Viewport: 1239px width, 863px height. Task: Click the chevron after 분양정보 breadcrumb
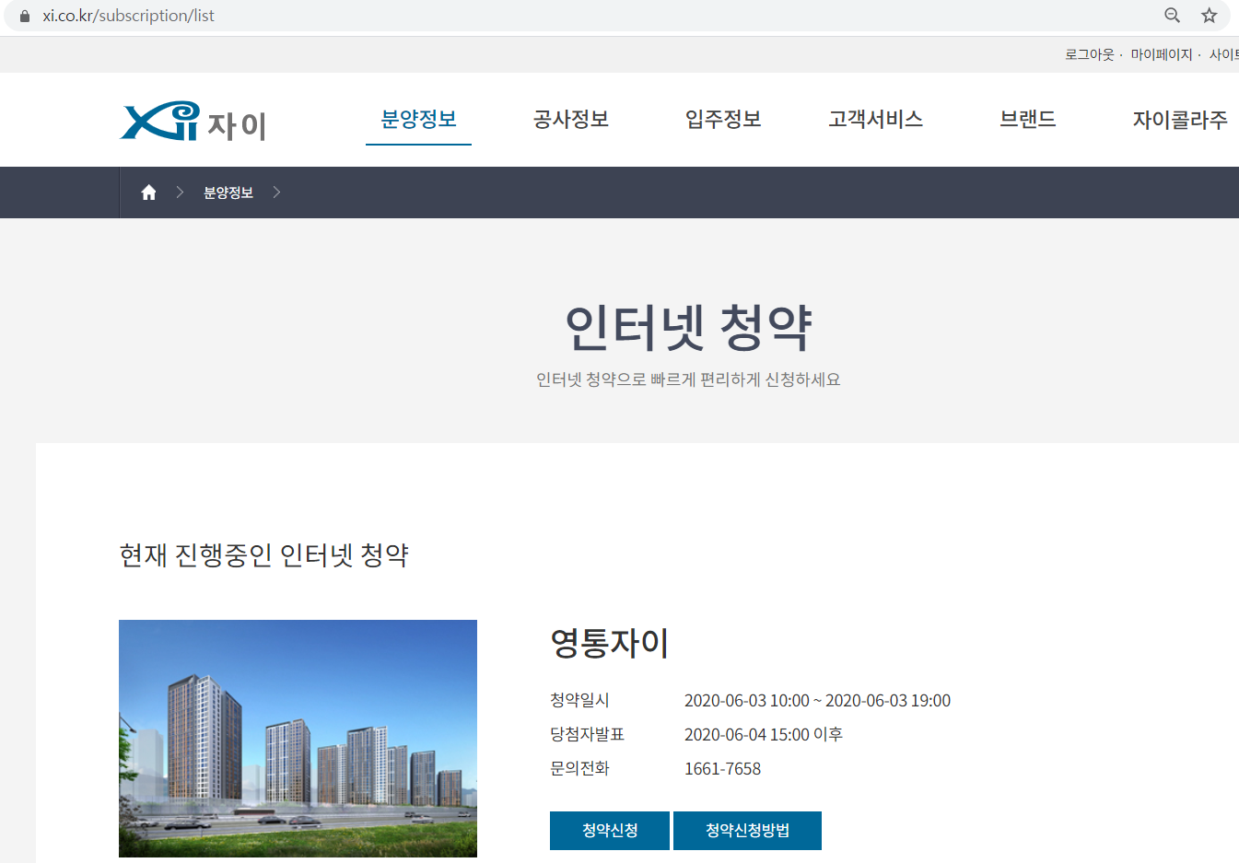(x=276, y=192)
